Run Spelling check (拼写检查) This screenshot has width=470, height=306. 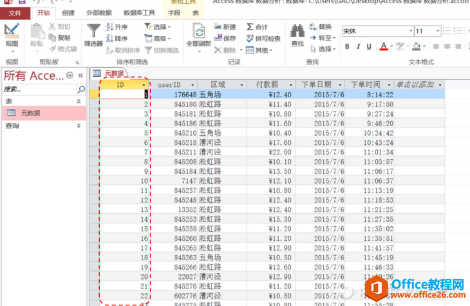[263, 39]
